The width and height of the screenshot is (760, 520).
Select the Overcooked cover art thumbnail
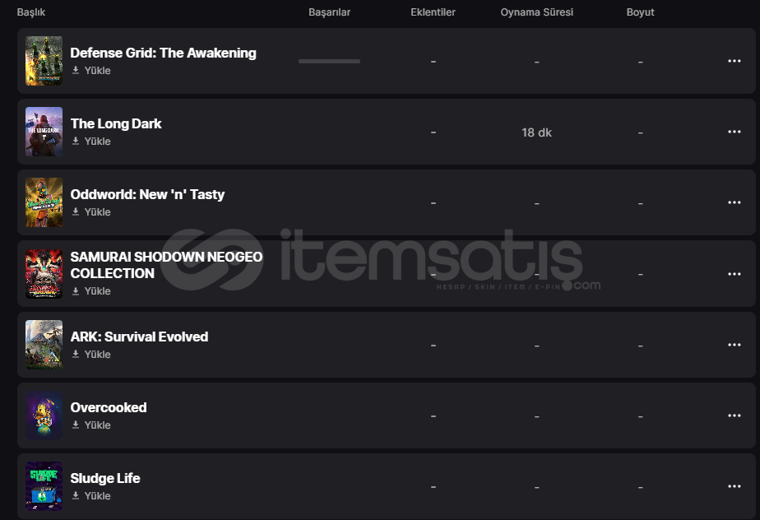[x=44, y=416]
